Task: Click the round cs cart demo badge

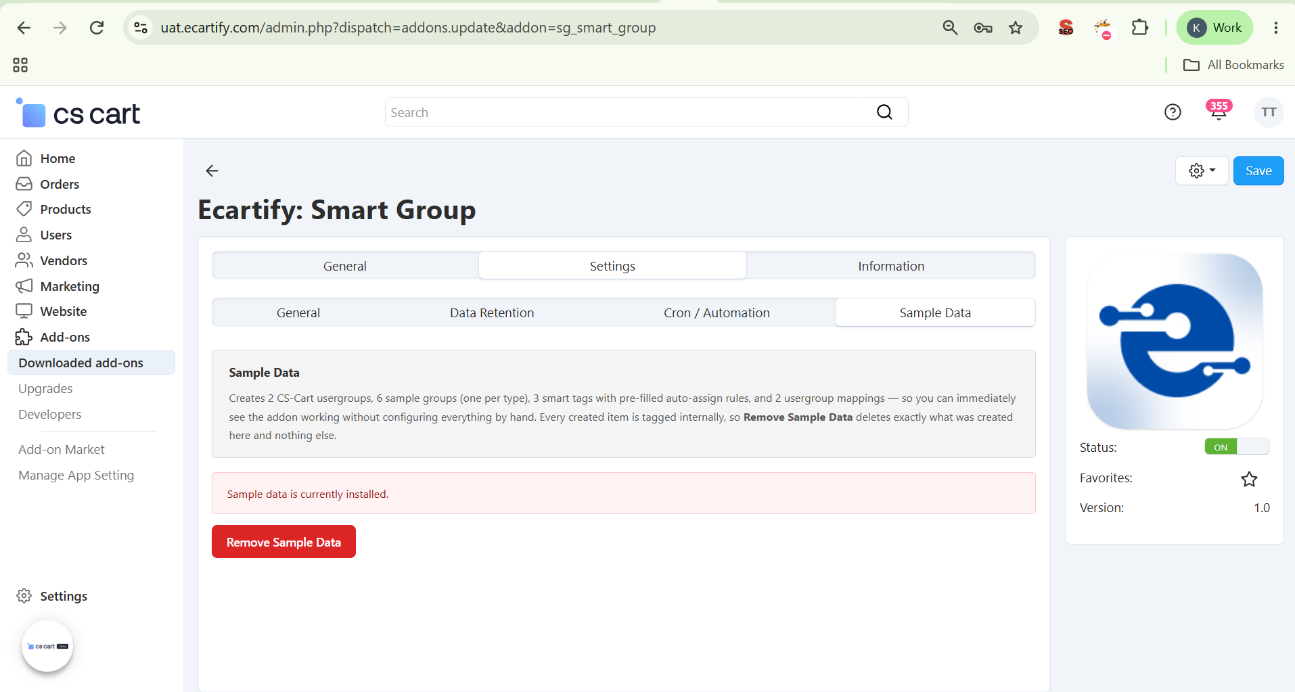Action: point(47,646)
